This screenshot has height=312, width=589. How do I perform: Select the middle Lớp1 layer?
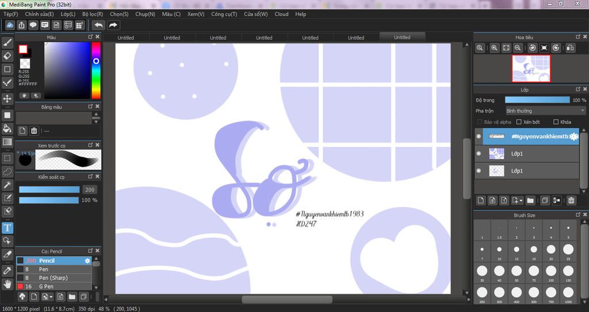pos(527,154)
